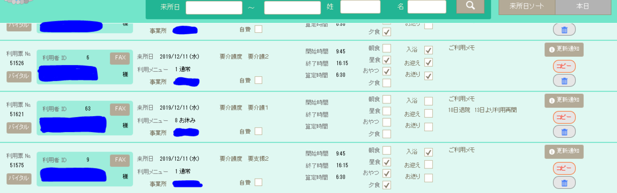617x193 pixels.
Task: Click menu text 8 お休み in record 51621
Action: (x=185, y=120)
